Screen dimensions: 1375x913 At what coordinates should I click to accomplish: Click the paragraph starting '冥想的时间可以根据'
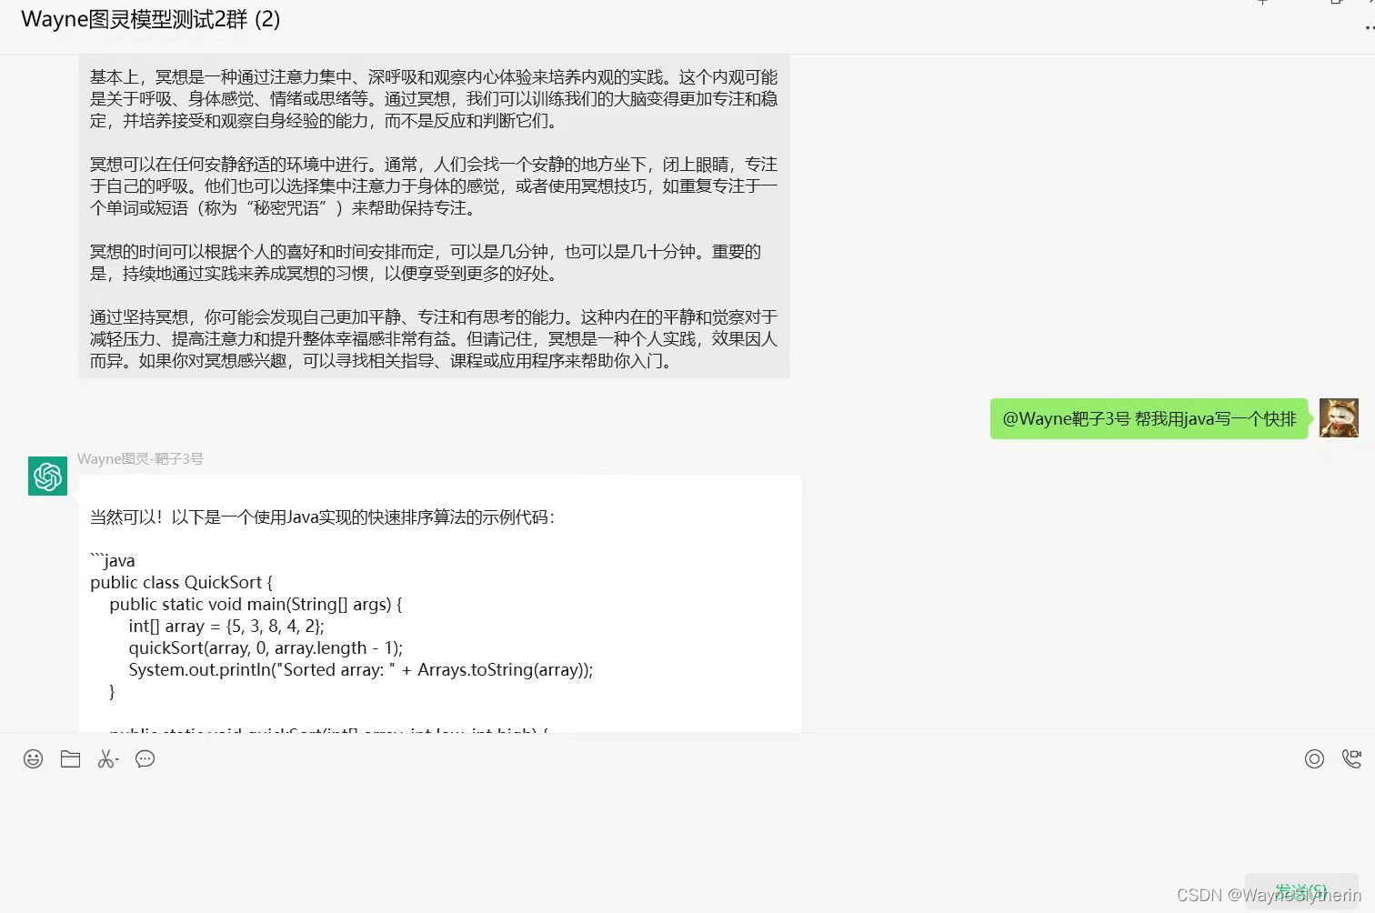tap(426, 262)
